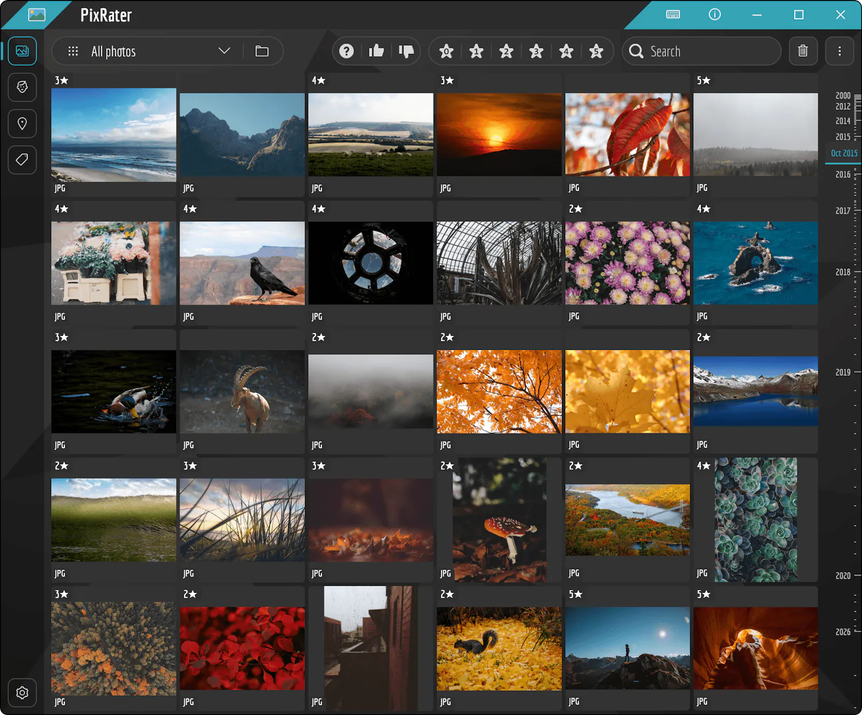Image resolution: width=862 pixels, height=715 pixels.
Task: Select the orange slot canyon photo
Action: (756, 649)
